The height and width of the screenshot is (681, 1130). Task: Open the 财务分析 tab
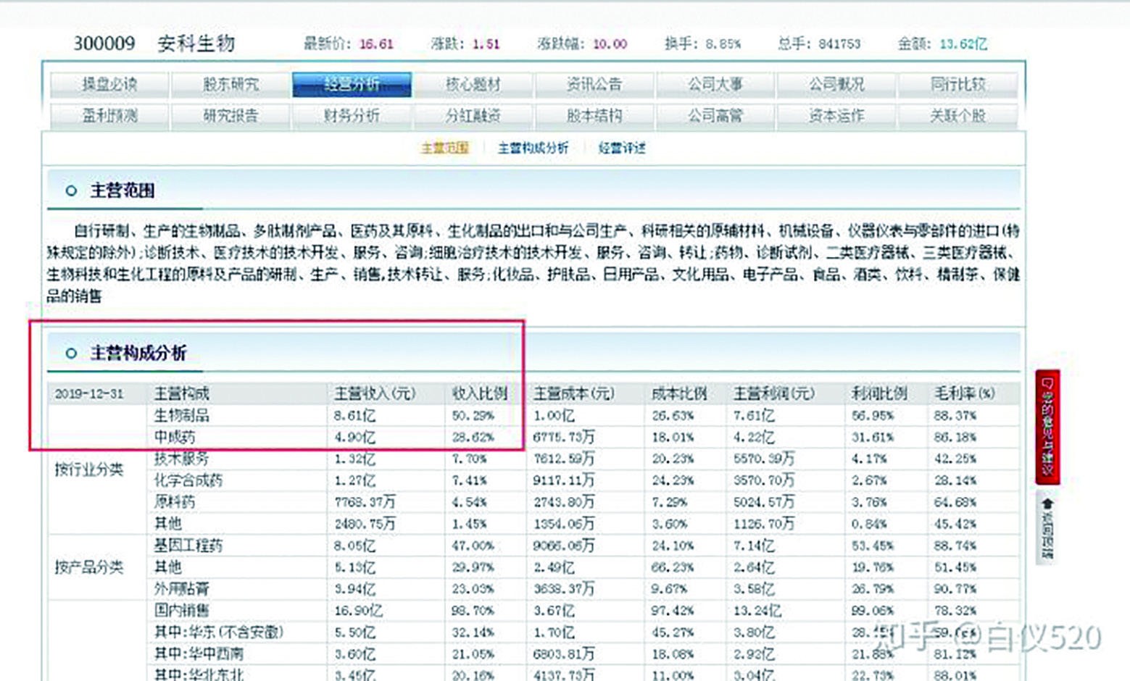click(x=351, y=115)
